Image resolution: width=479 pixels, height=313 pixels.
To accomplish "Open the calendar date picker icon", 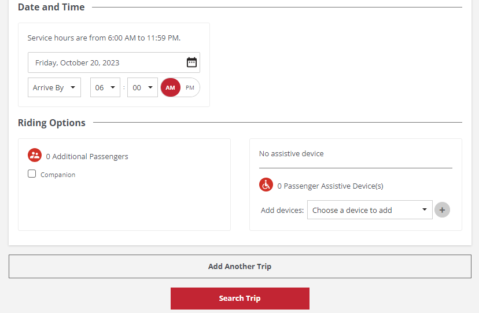I will pyautogui.click(x=192, y=62).
